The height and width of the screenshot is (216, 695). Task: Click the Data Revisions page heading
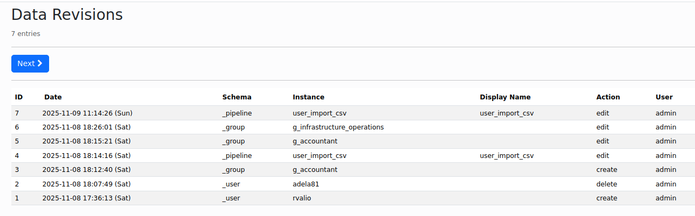[x=67, y=15]
